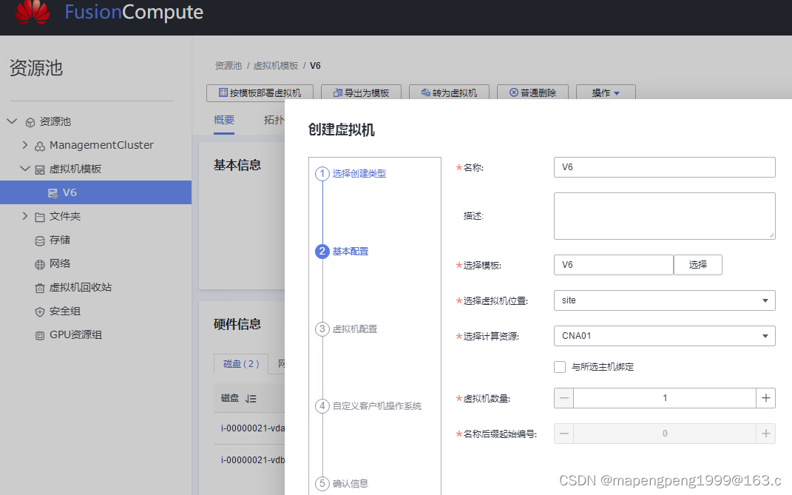The height and width of the screenshot is (495, 792).
Task: Switch to the 概要 tab
Action: tap(224, 120)
